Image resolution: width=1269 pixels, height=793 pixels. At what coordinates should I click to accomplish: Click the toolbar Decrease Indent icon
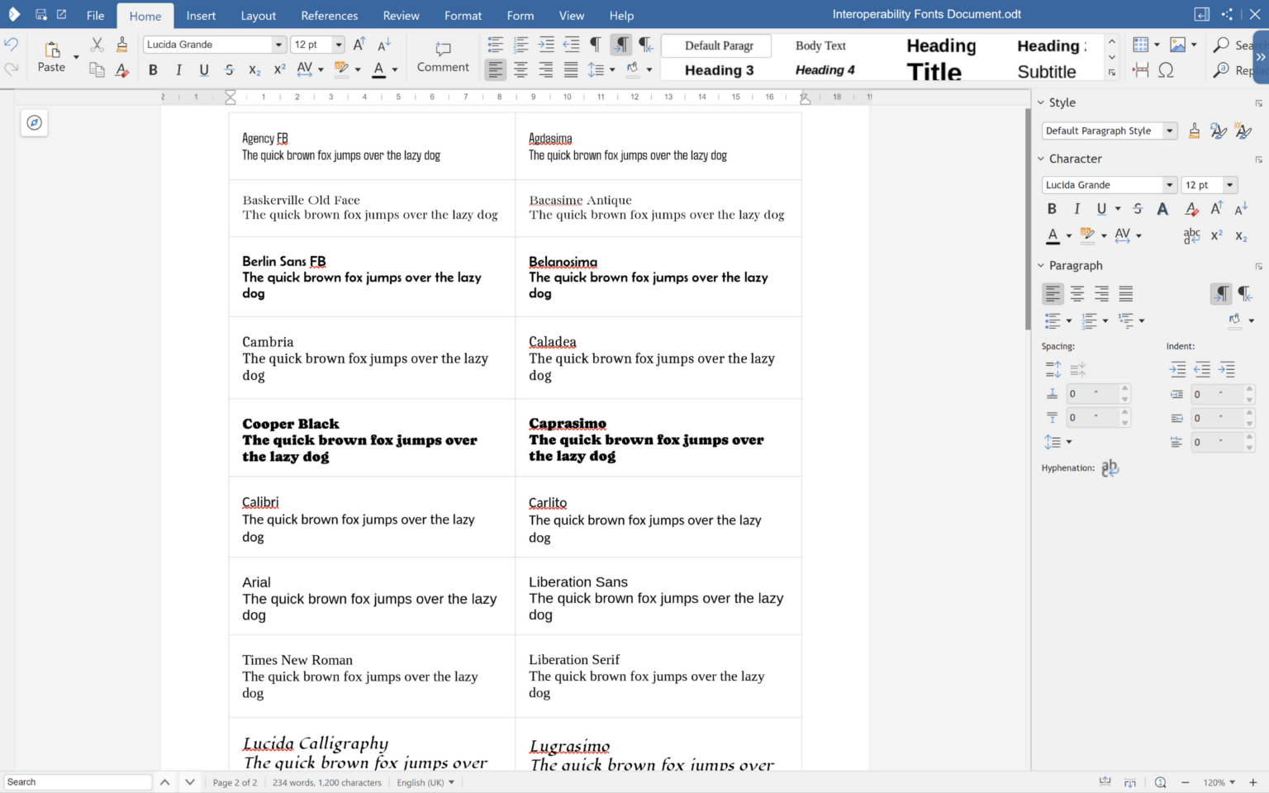pos(571,45)
